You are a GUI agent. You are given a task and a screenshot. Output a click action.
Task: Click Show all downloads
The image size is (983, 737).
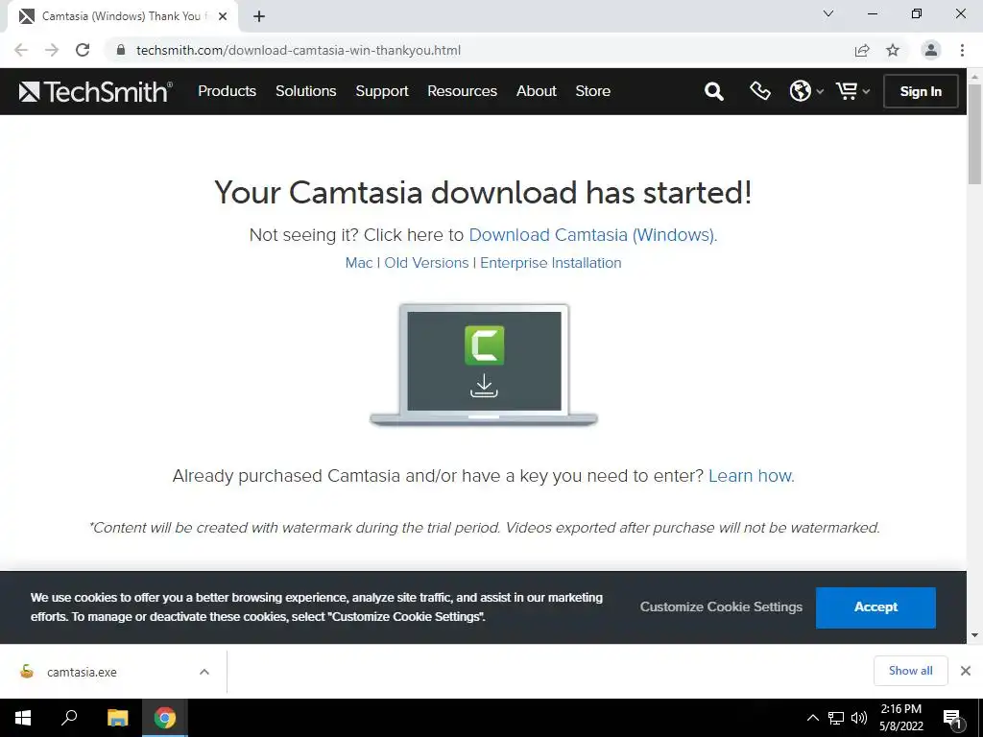910,671
